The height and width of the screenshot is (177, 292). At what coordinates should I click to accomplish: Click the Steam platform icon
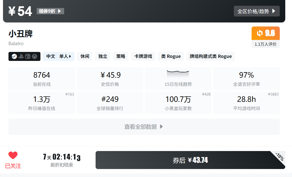[x=14, y=56]
